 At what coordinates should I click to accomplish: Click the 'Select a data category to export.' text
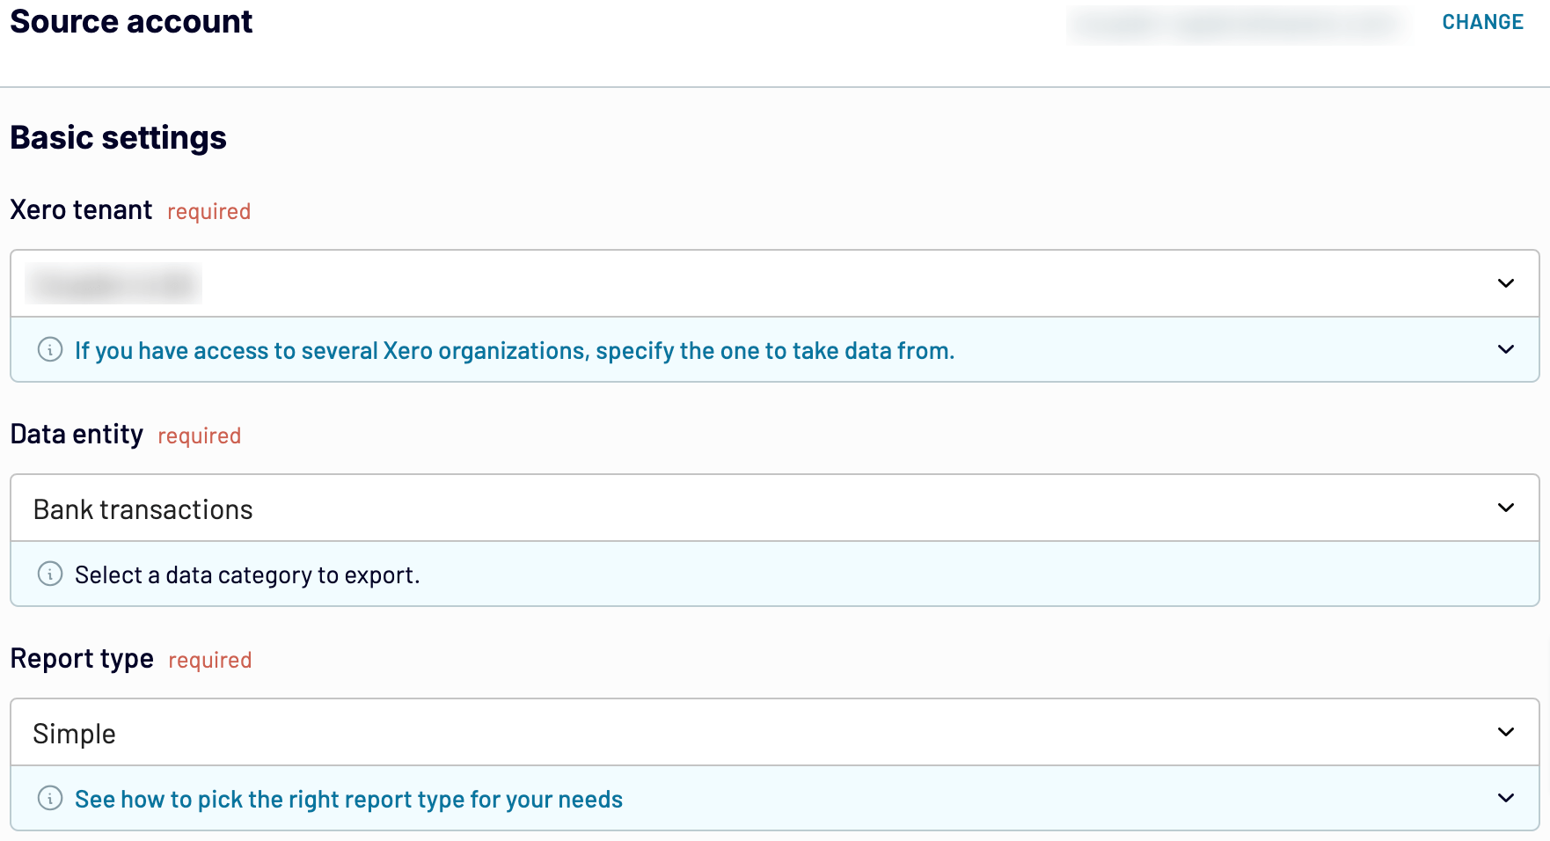click(247, 574)
